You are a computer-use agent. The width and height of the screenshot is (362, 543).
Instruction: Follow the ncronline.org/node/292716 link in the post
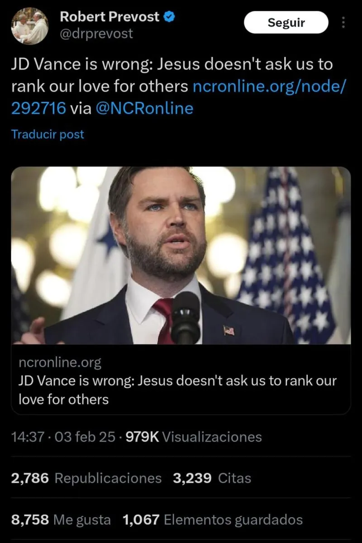click(269, 86)
